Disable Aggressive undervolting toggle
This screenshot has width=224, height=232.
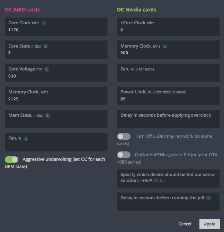click(11, 159)
